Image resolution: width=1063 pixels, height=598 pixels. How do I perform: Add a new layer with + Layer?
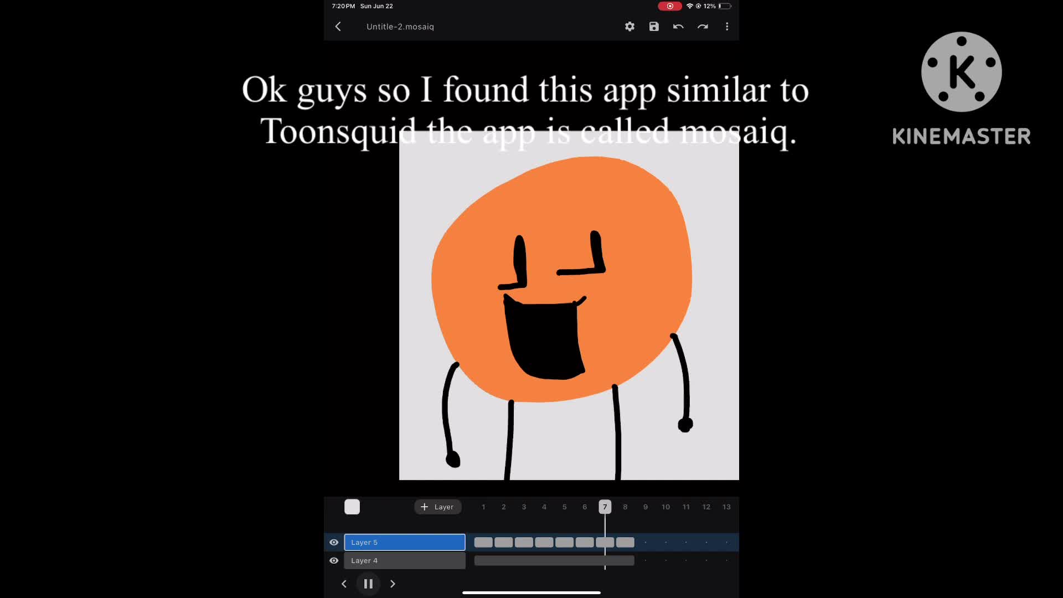click(x=437, y=507)
